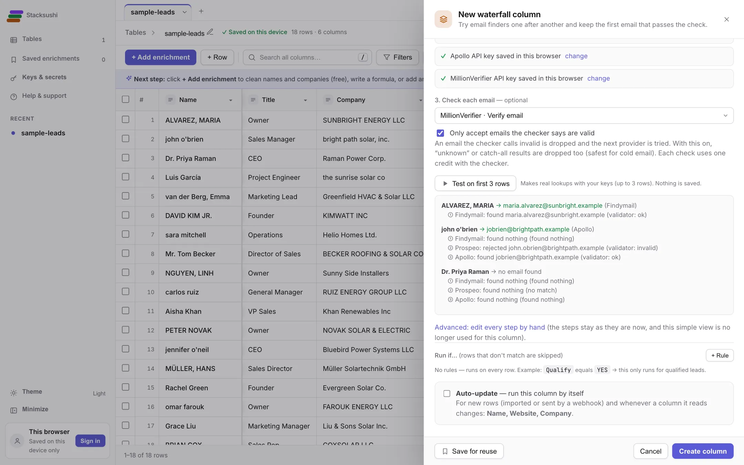
Task: Click the Sign in button
Action: [x=90, y=441]
